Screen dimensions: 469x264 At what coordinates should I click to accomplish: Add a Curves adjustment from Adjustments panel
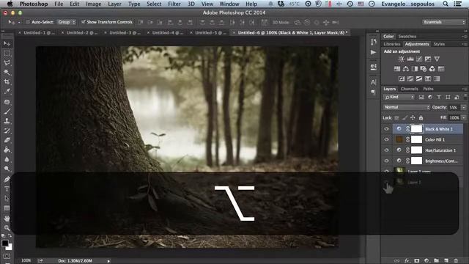(419, 59)
